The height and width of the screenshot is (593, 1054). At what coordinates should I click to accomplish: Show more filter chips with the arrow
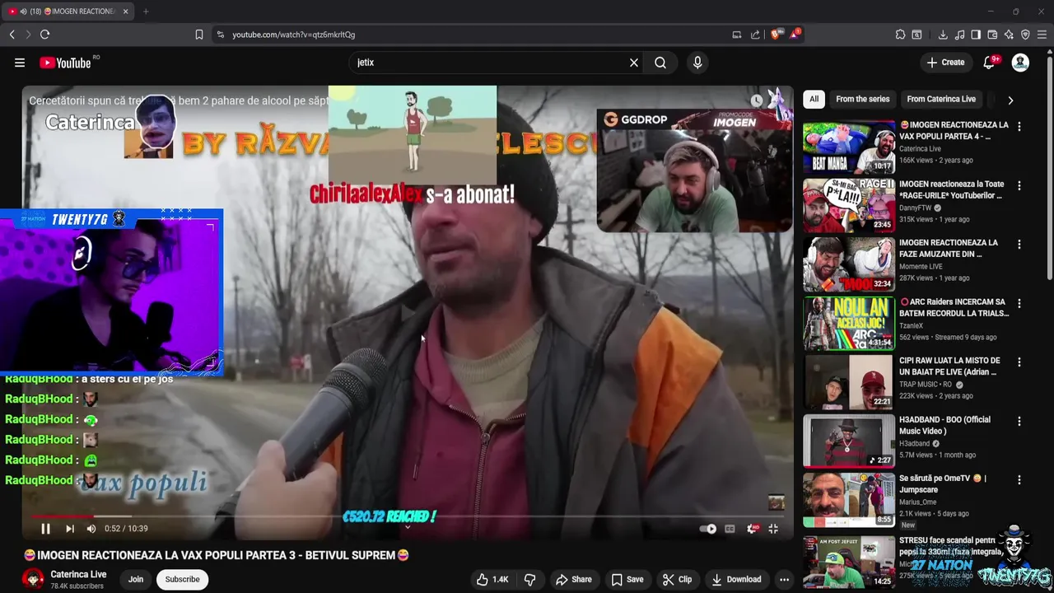[1010, 100]
